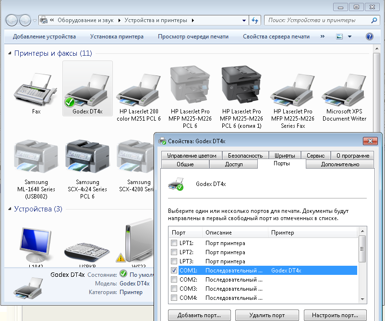The image size is (385, 321).
Task: Collapse the Принтеры и факсы group
Action: pos(10,53)
